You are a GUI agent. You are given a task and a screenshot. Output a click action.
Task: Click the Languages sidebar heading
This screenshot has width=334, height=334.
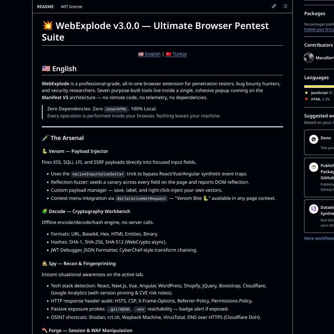[316, 78]
